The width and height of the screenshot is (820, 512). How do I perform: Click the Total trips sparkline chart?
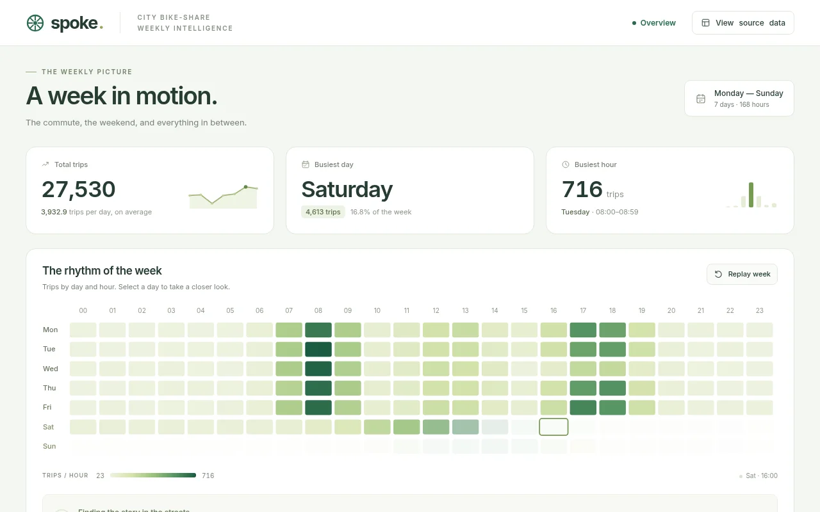[223, 196]
